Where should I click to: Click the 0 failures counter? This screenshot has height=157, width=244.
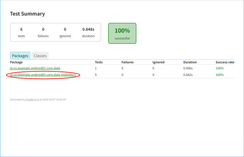tap(43, 32)
